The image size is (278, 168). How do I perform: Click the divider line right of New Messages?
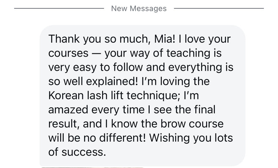click(x=218, y=8)
